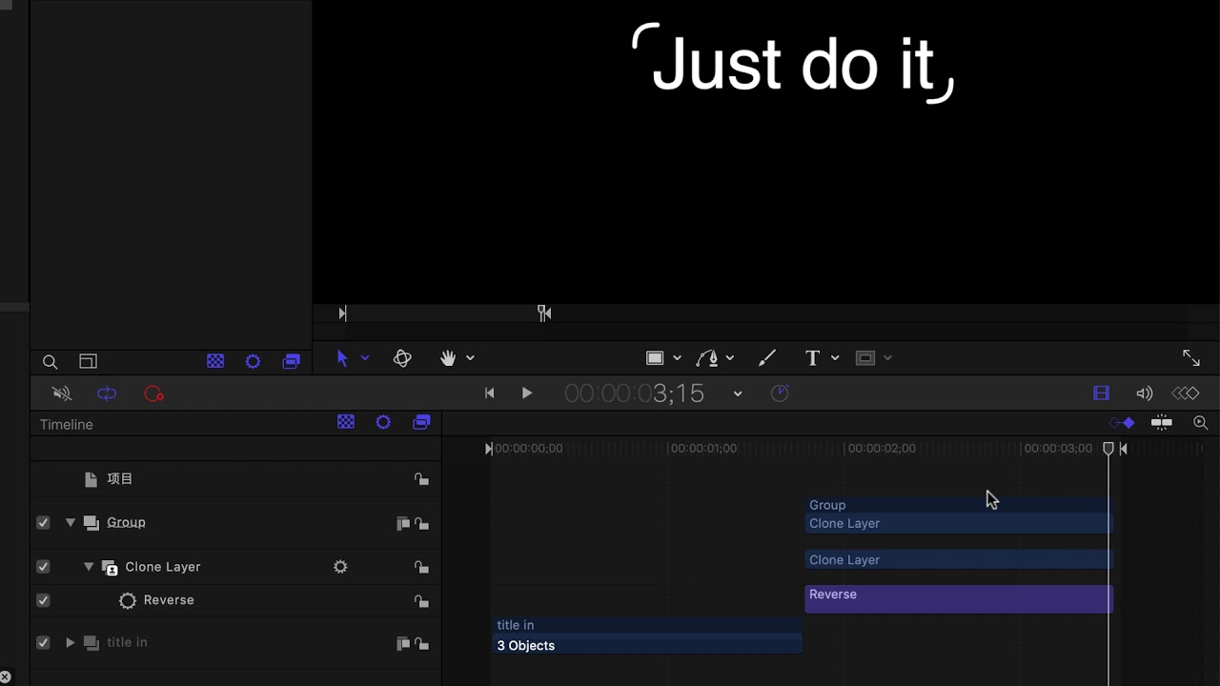The width and height of the screenshot is (1220, 686).
Task: Select the Reverse behavior row
Action: click(x=236, y=600)
